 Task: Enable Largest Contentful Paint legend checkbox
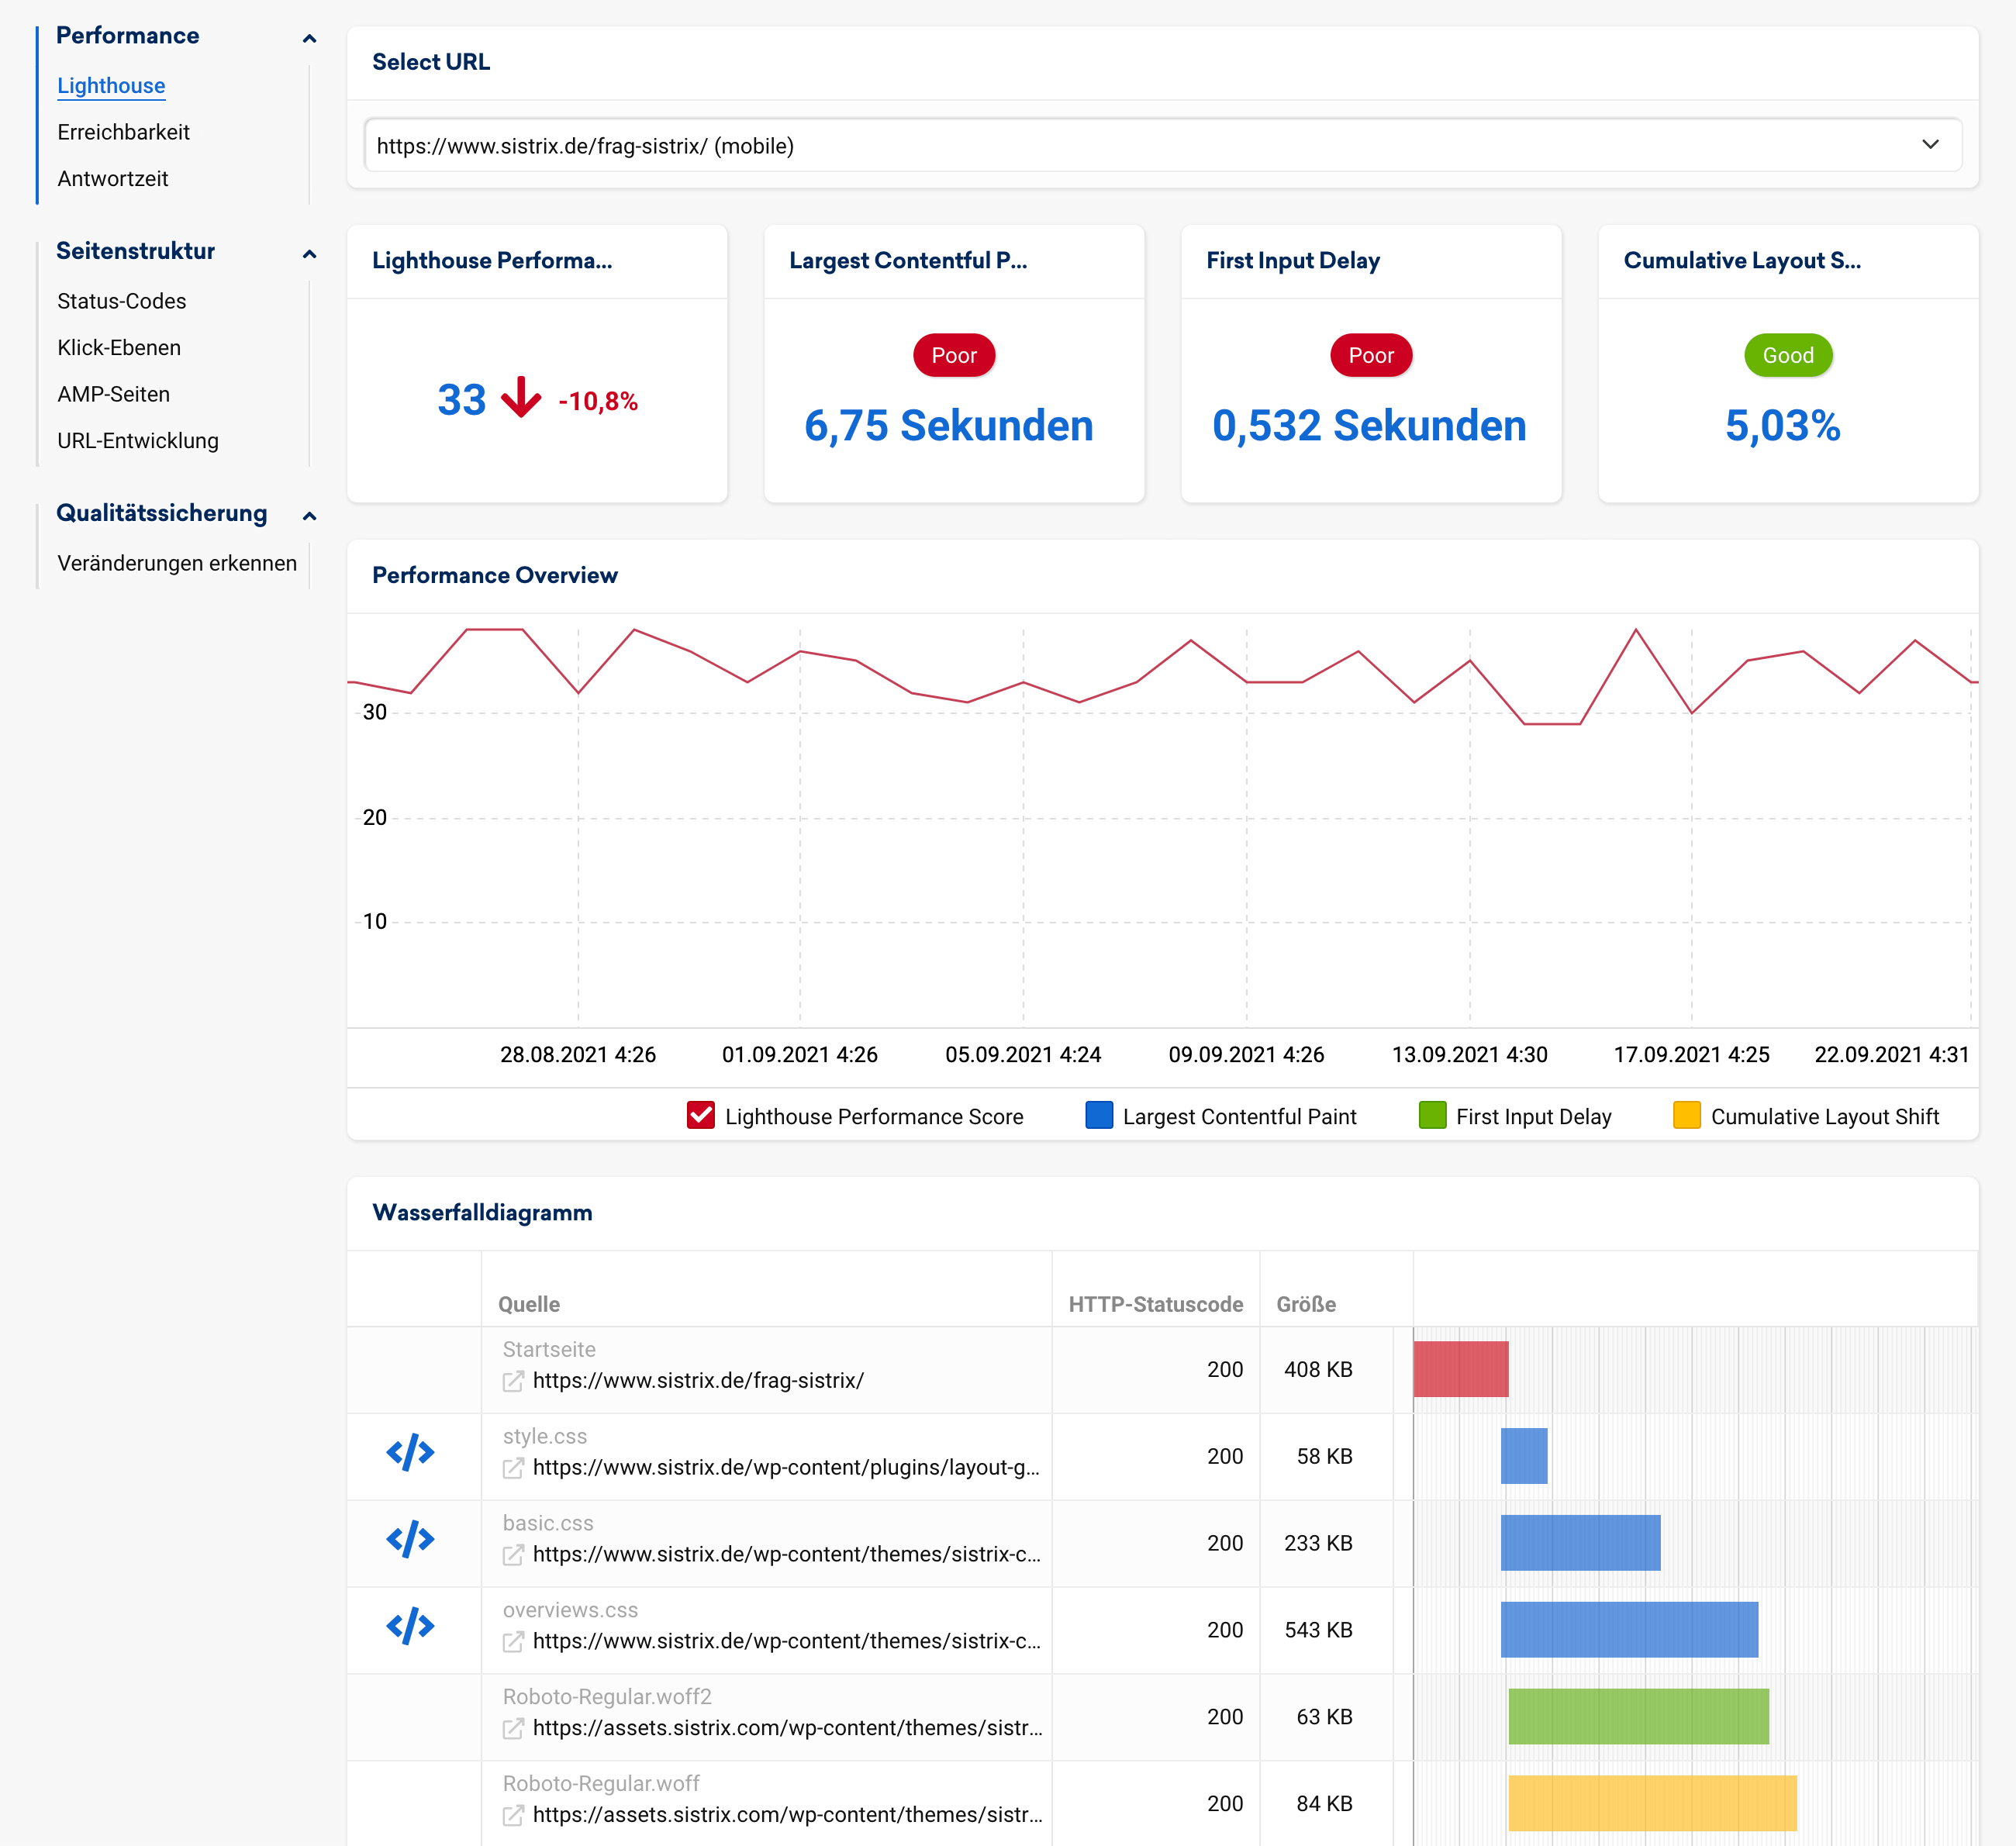1099,1115
